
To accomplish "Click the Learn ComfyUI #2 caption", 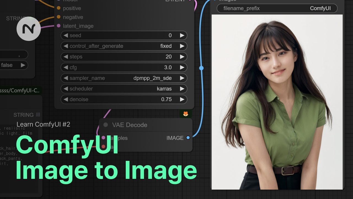I will click(x=43, y=124).
